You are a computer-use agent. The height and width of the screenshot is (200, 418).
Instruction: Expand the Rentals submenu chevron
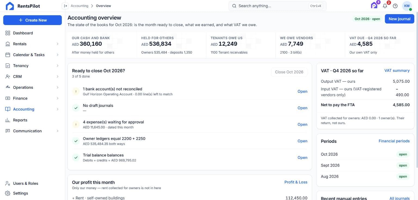pos(57,44)
